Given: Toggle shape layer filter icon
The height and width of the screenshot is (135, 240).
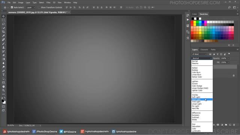Looking at the screenshot, I should pyautogui.click(x=221, y=54).
